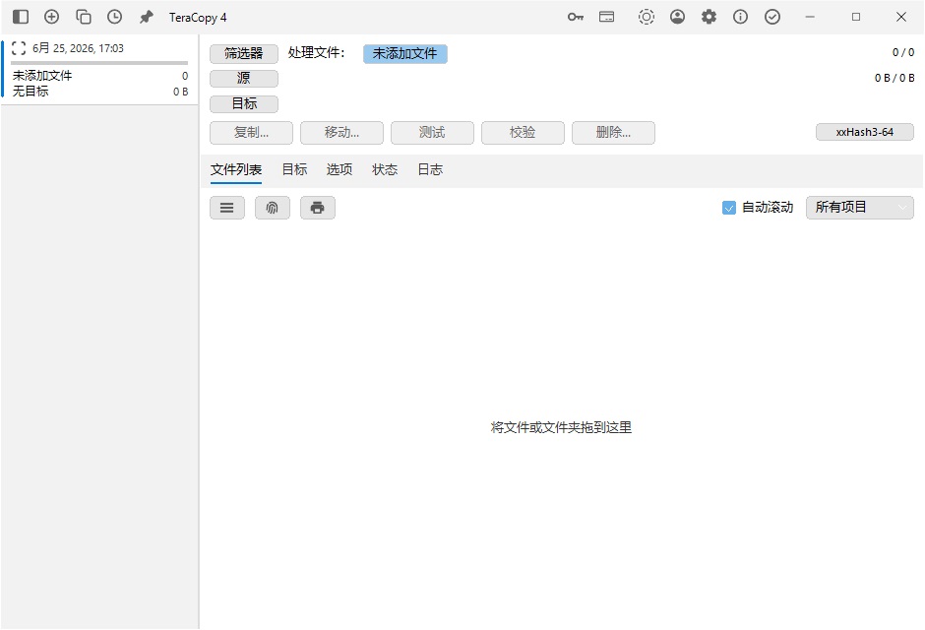Click 未添加文件 in the sidebar task
The height and width of the screenshot is (630, 925).
pos(42,76)
